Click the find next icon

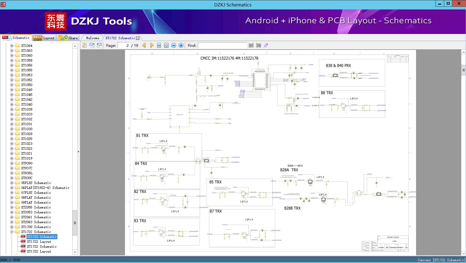click(x=259, y=45)
